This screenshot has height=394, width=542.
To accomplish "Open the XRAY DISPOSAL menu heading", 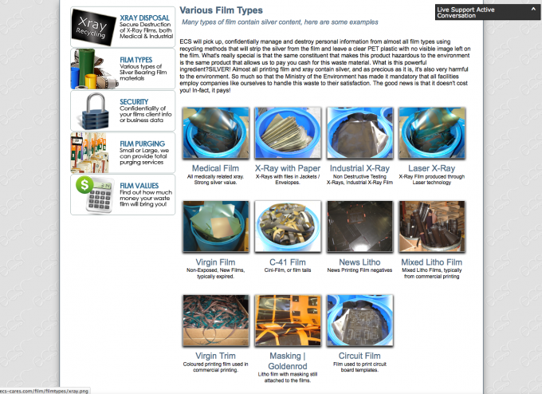I will tap(144, 18).
